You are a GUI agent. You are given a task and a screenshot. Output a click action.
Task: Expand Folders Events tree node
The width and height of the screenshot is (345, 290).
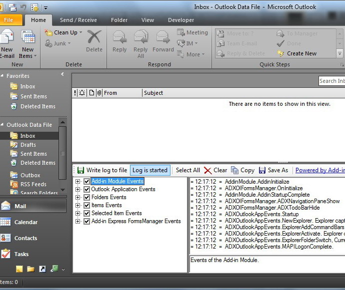pyautogui.click(x=77, y=197)
